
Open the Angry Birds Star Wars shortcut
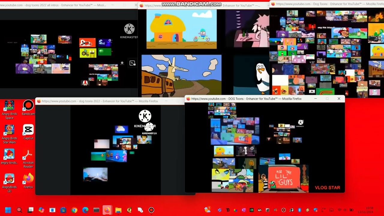click(9, 134)
